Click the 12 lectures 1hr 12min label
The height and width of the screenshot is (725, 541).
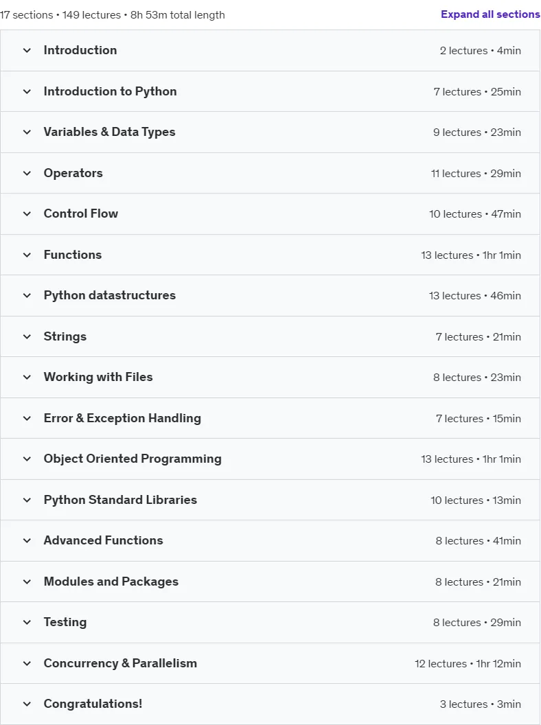coord(468,663)
